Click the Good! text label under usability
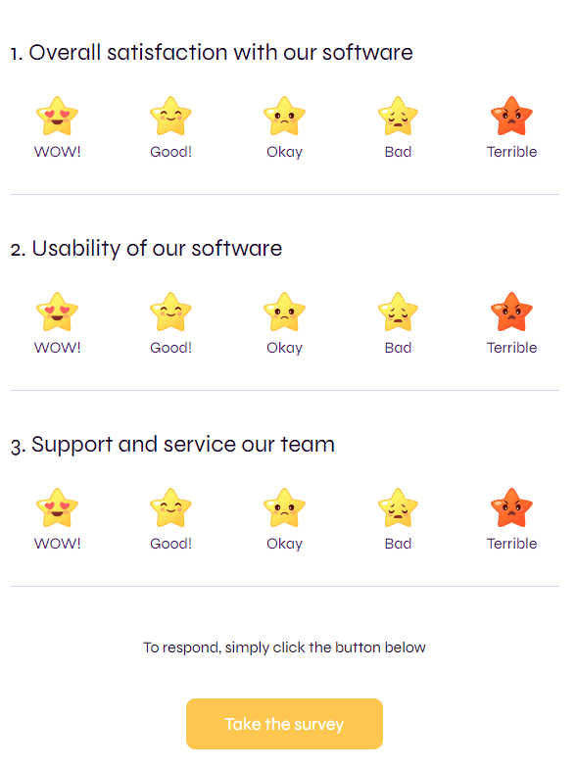This screenshot has height=767, width=576. [x=170, y=348]
